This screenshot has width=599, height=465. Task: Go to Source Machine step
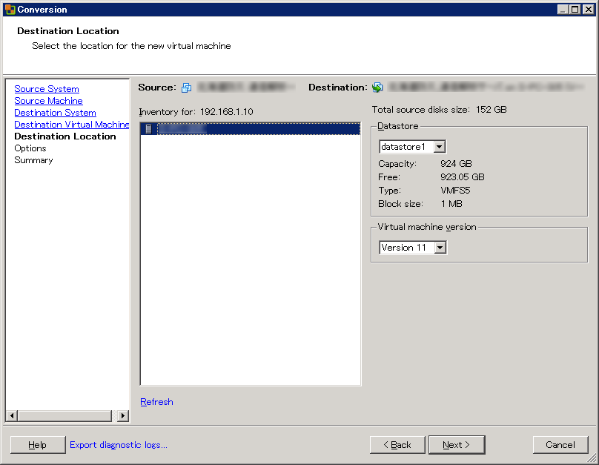48,101
